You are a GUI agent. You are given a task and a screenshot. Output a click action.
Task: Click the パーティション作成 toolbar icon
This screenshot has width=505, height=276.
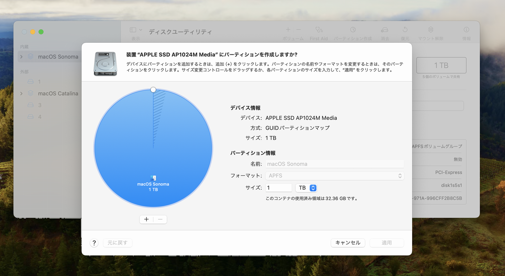(352, 30)
